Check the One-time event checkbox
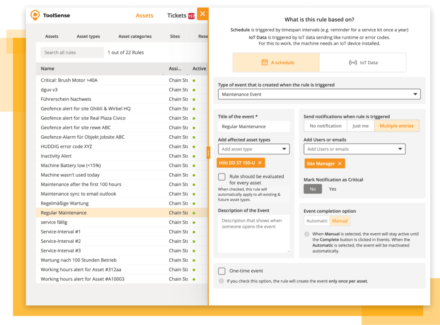Viewport: 440px width, 325px height. tap(222, 271)
